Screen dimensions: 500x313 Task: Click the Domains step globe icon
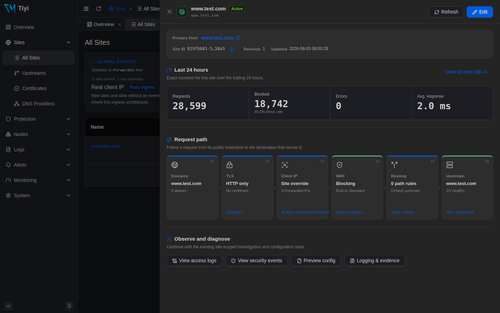pyautogui.click(x=175, y=165)
